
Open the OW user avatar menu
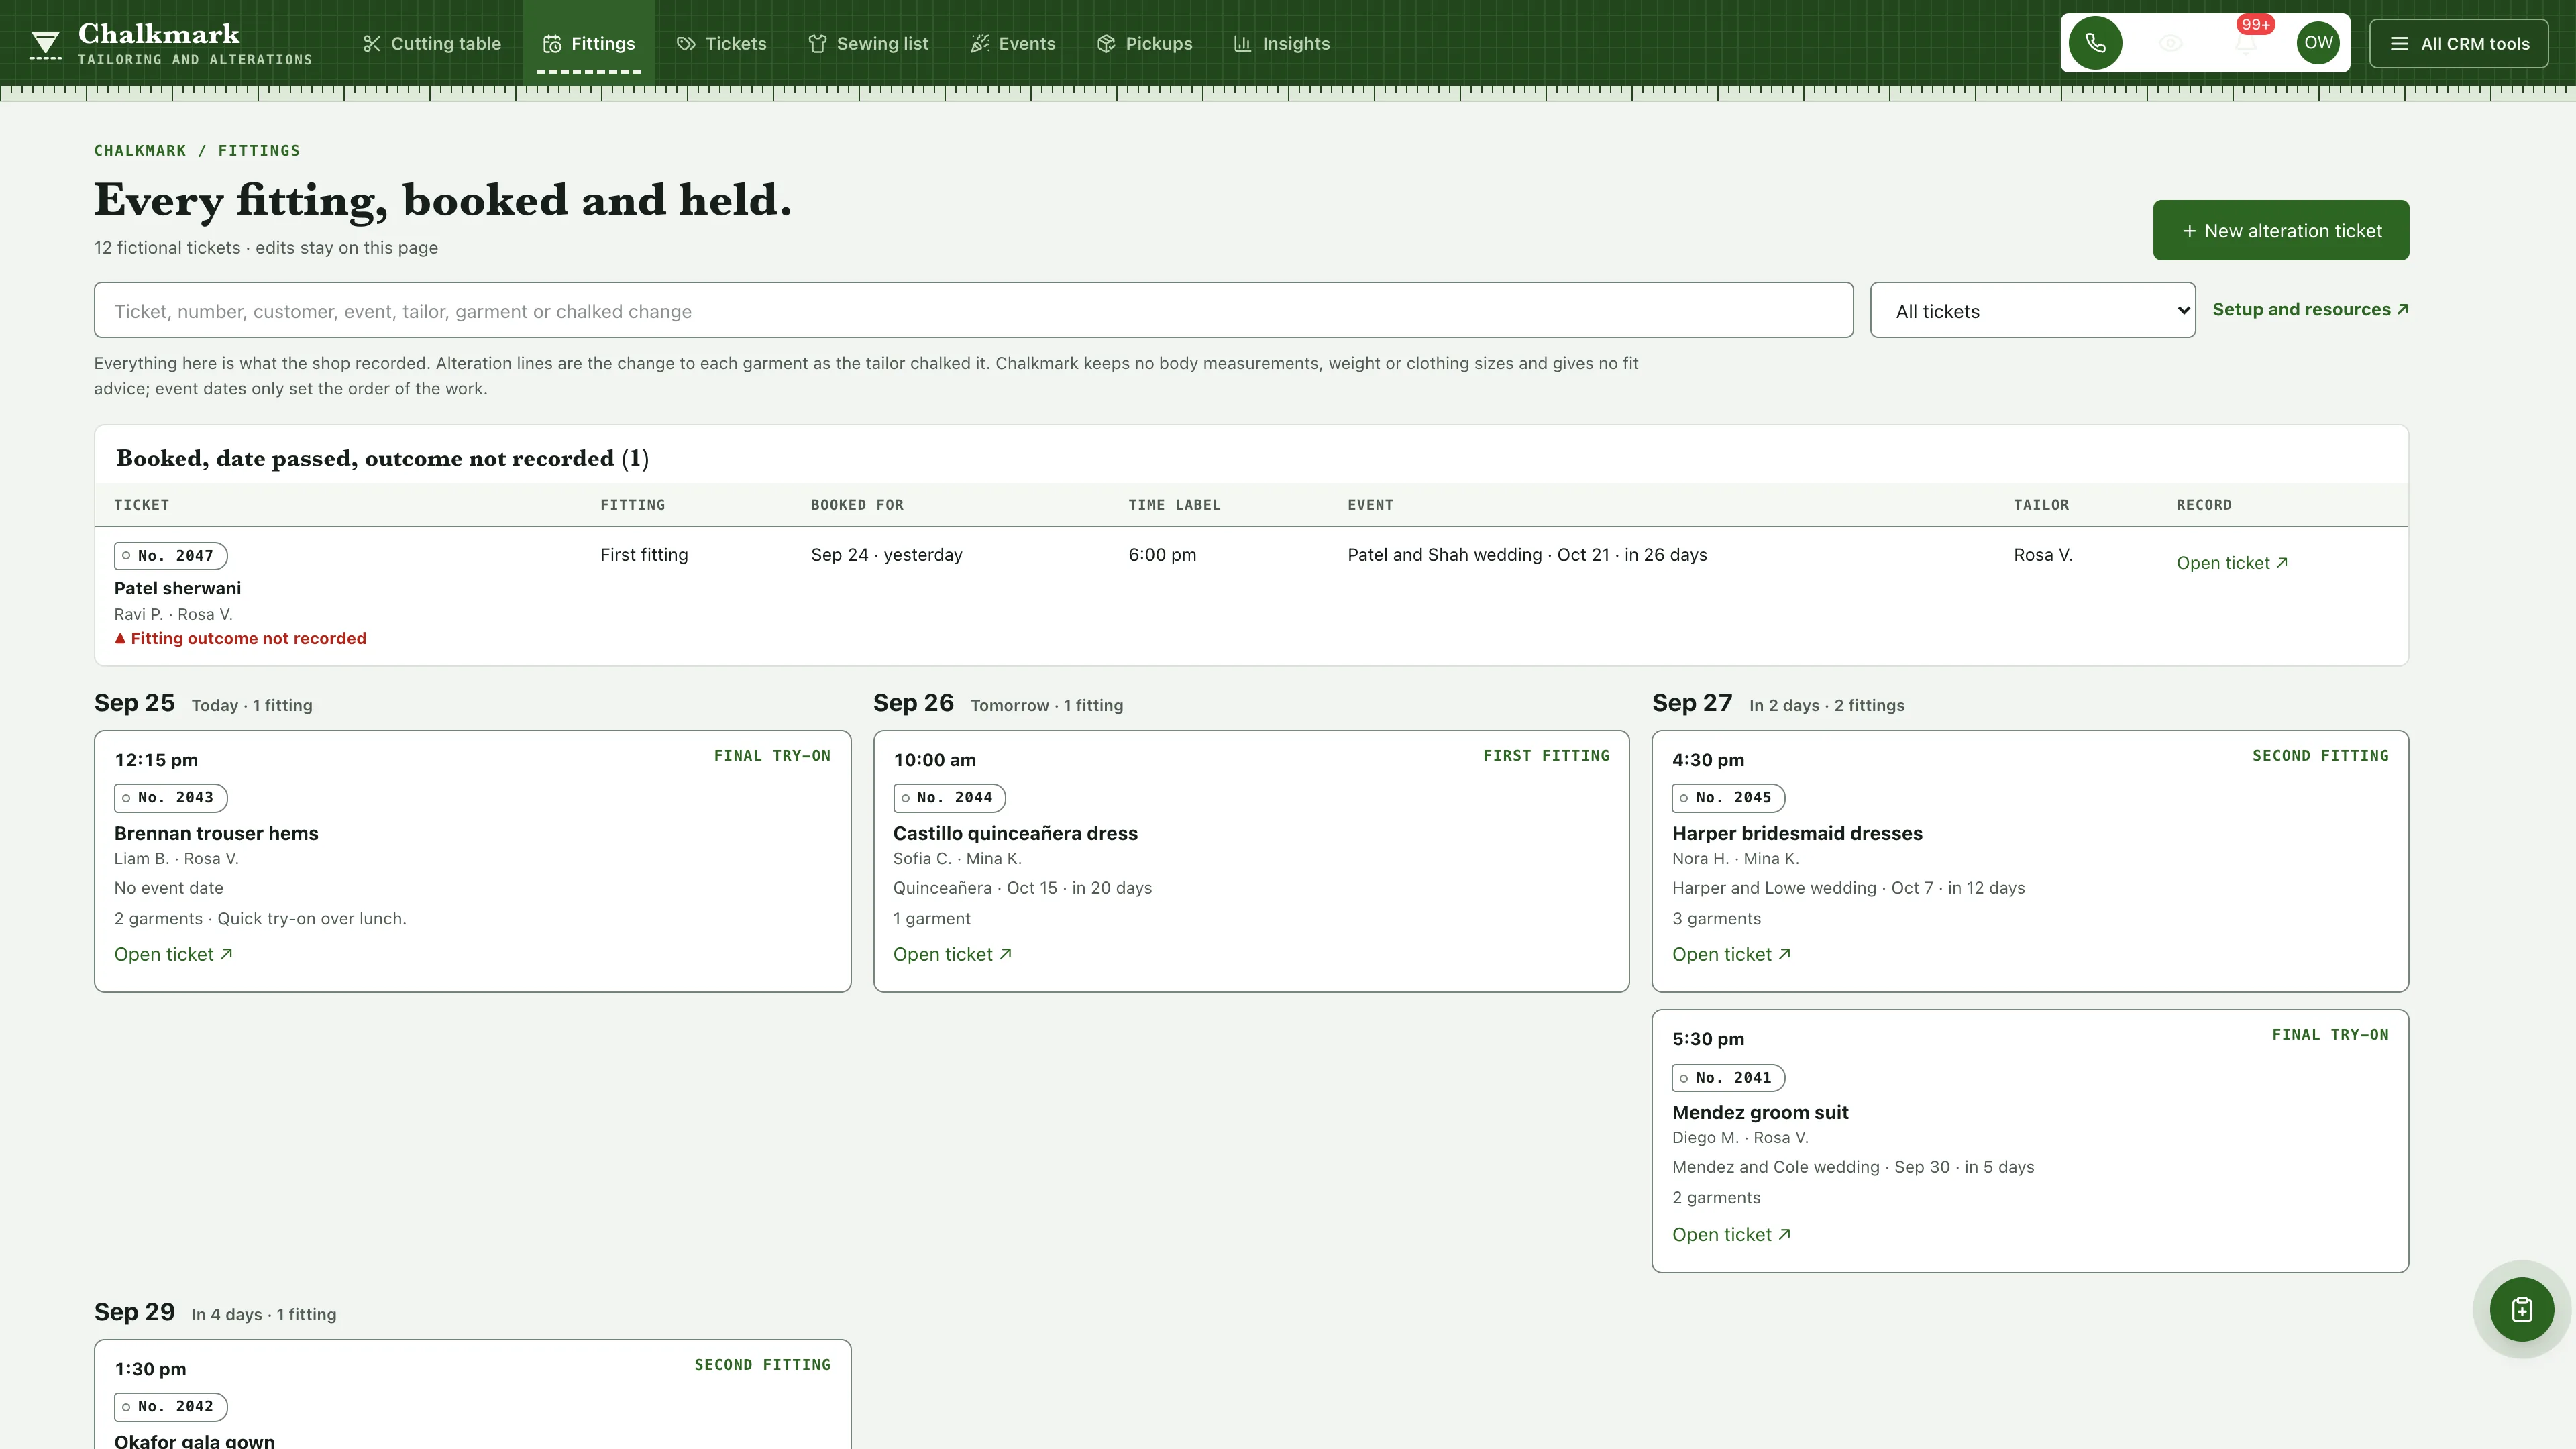(2318, 43)
